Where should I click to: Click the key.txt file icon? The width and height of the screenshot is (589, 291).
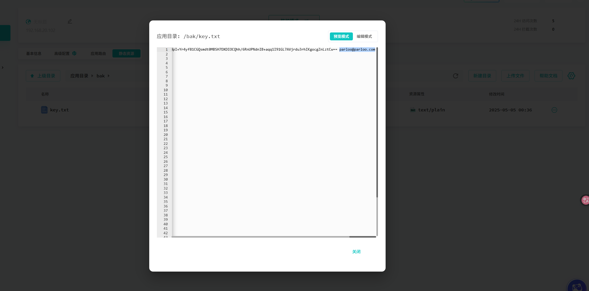(x=44, y=110)
